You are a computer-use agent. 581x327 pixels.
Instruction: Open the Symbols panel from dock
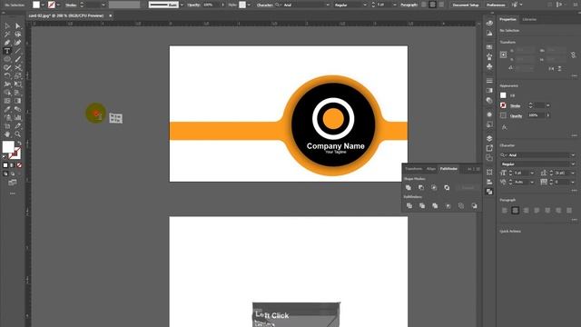click(489, 66)
